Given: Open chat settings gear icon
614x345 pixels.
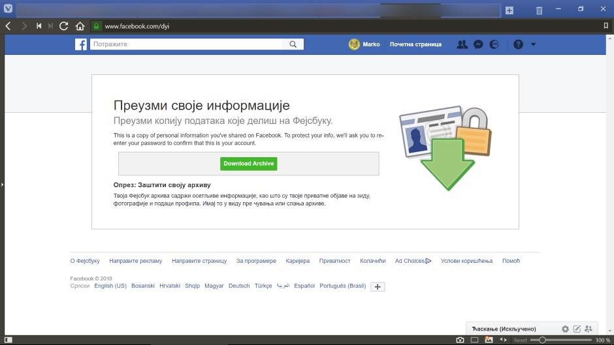Looking at the screenshot, I should [x=565, y=329].
